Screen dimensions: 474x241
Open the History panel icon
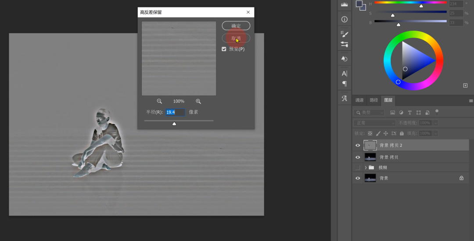click(345, 59)
